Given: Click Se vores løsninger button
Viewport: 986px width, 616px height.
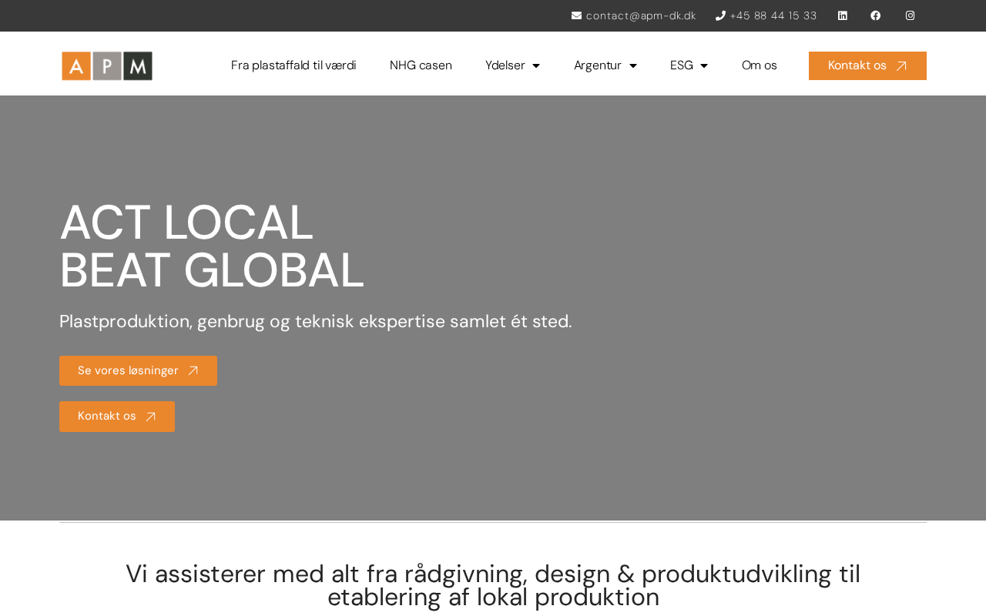Looking at the screenshot, I should point(138,371).
